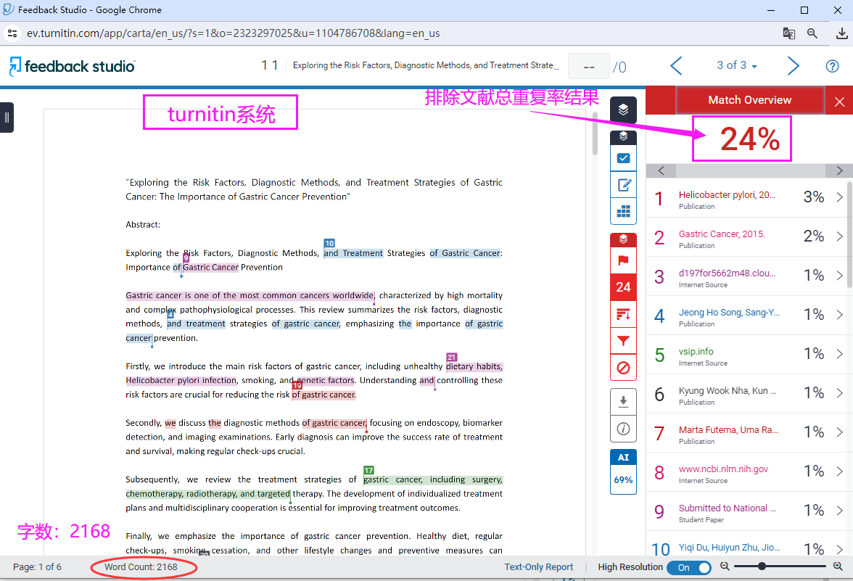Open the help question mark icon
This screenshot has width=853, height=581.
point(833,65)
